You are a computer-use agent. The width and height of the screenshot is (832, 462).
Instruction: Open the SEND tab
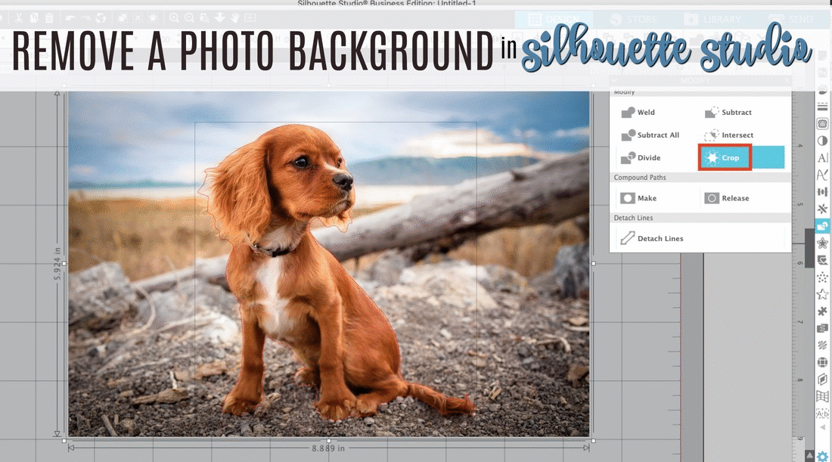pyautogui.click(x=792, y=20)
